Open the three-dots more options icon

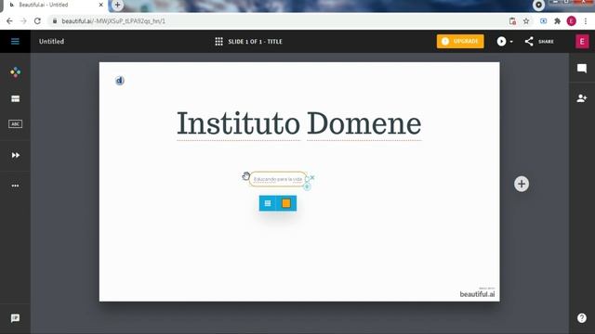tap(15, 186)
